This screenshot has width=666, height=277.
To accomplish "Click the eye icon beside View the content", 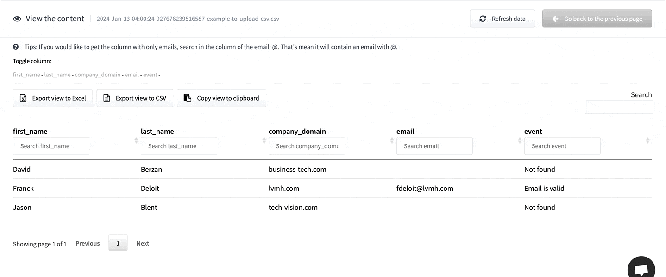I will (17, 19).
